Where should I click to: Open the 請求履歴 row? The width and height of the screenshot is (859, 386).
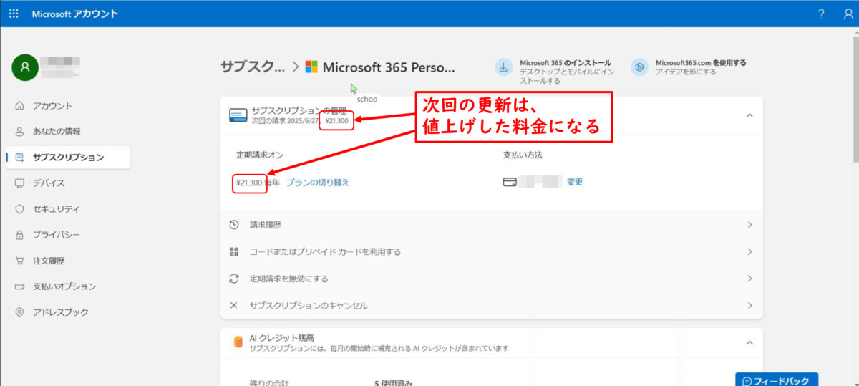491,225
